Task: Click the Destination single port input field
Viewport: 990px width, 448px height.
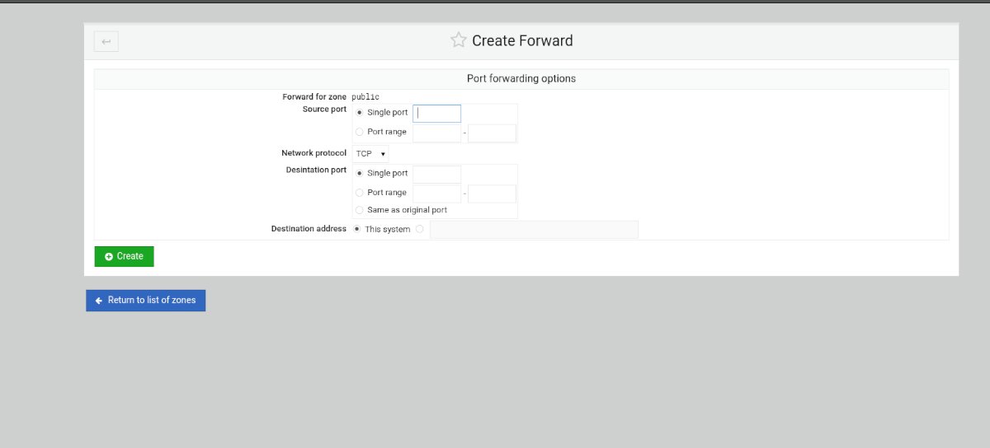Action: [x=436, y=175]
